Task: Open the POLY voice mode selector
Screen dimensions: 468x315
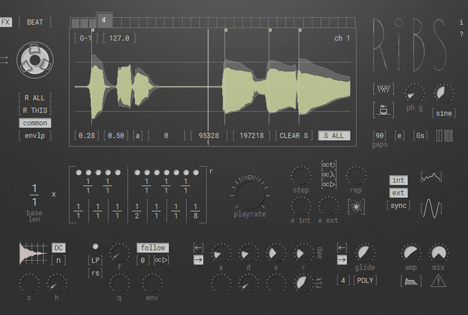Action: pyautogui.click(x=365, y=280)
